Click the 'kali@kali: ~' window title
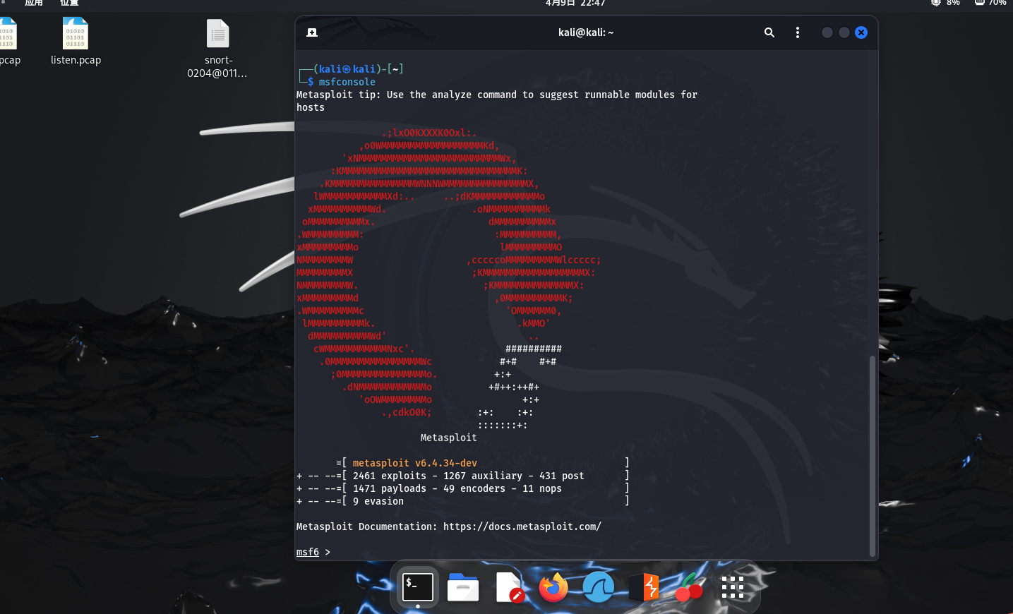 (x=586, y=32)
